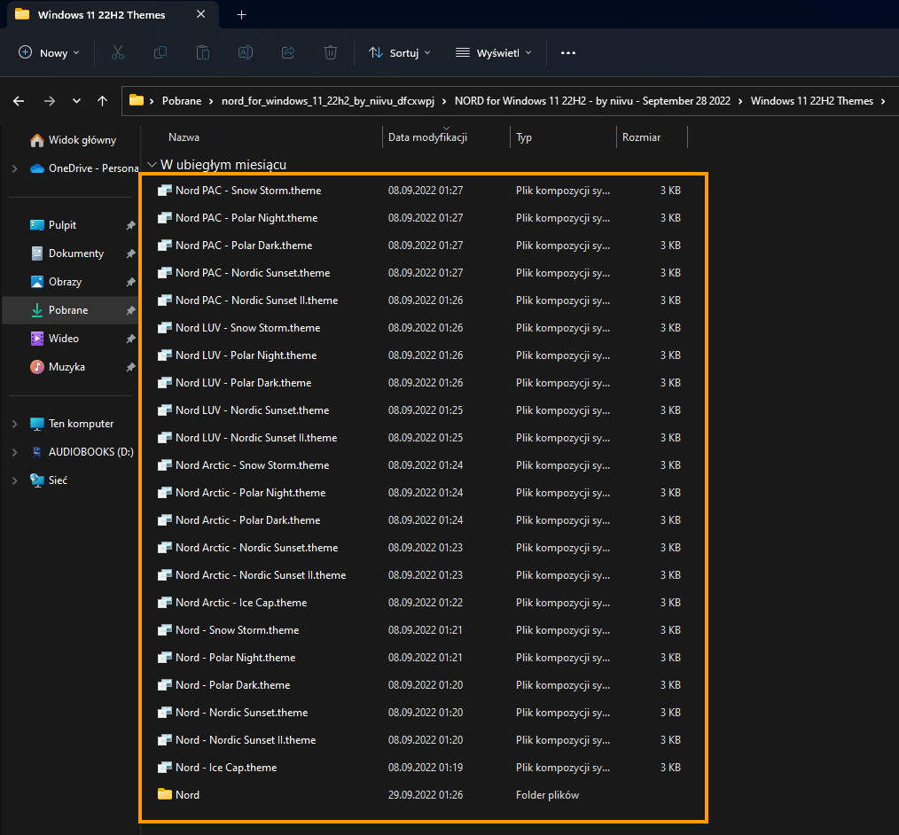Viewport: 899px width, 835px height.
Task: Click the pin icon next to Wideo
Action: click(130, 339)
